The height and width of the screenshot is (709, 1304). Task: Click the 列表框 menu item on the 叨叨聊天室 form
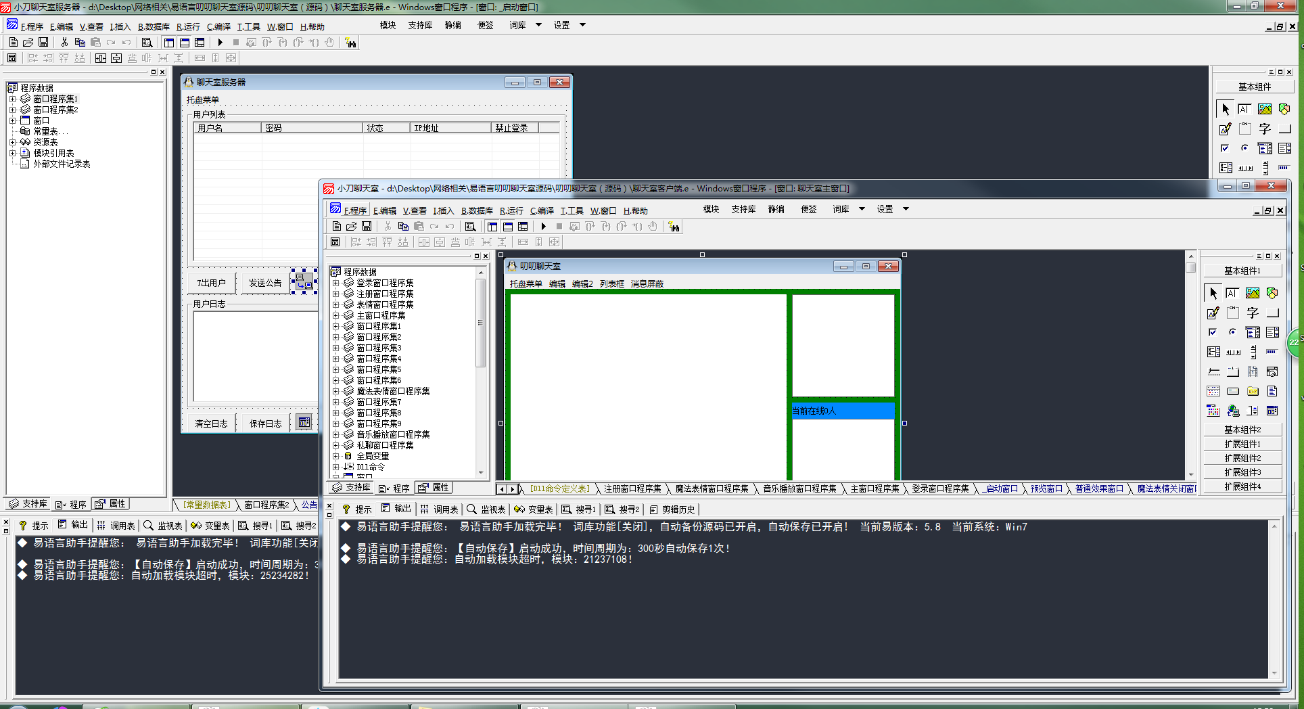pyautogui.click(x=611, y=283)
